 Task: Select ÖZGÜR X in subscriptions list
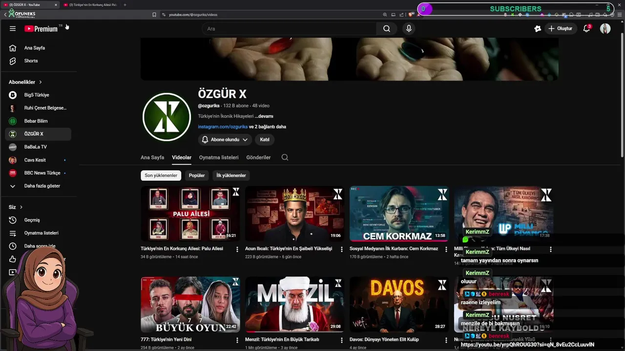pos(38,134)
